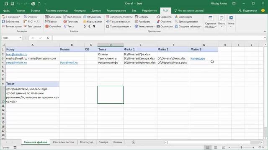268x150 pixels.
Task: Click Точная копия in the Формулы group
Action: (x=12, y=26)
